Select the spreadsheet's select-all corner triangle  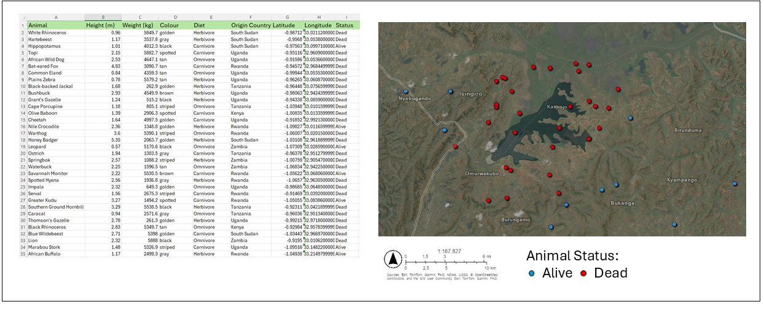pyautogui.click(x=23, y=18)
